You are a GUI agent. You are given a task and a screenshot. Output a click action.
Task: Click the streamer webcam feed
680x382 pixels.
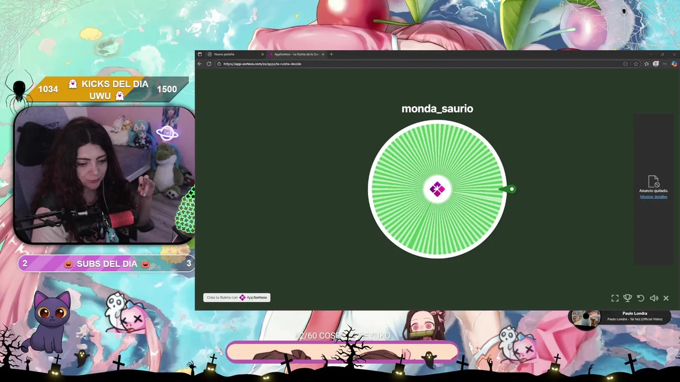coord(104,175)
